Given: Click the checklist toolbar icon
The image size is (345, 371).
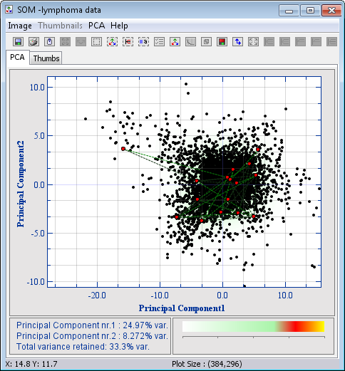Looking at the screenshot, I should 159,42.
